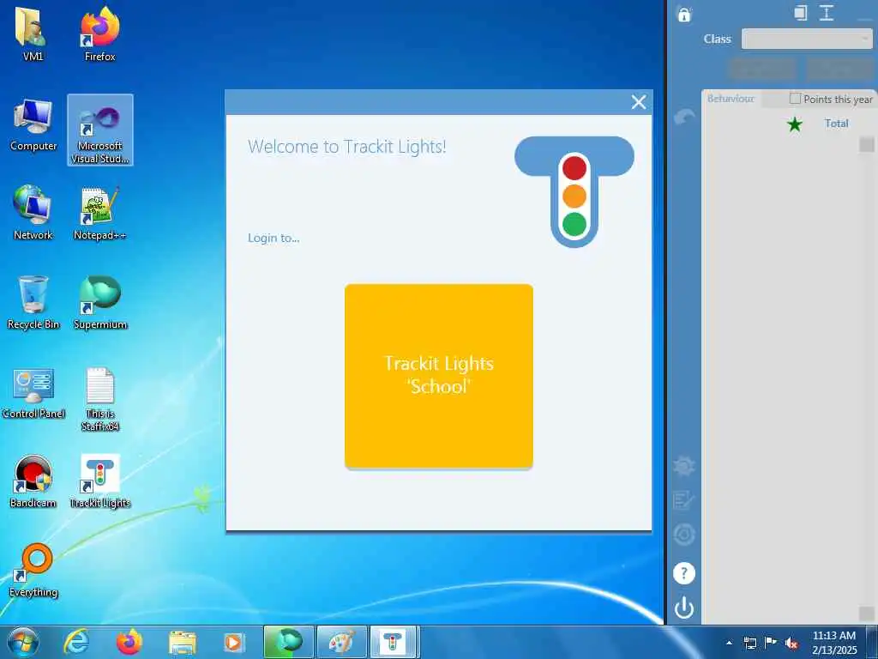878x659 pixels.
Task: Select the Supermium desktop shortcut
Action: pos(100,303)
